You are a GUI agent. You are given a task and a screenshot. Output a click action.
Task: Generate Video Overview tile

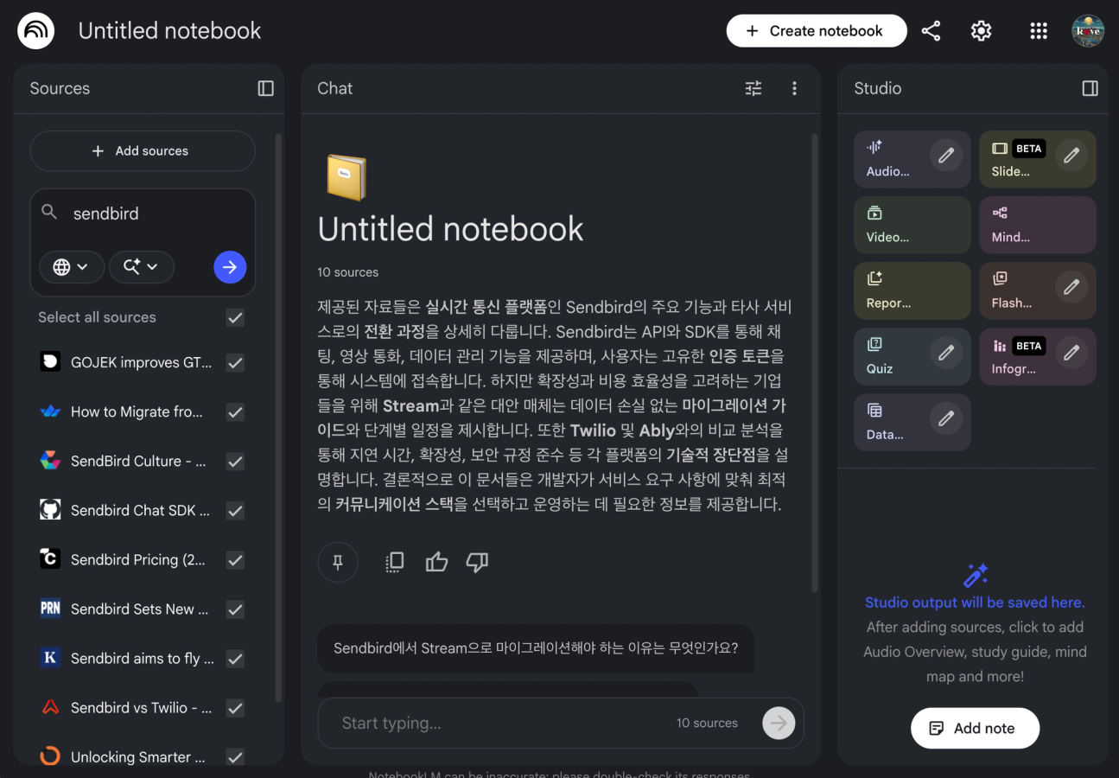click(x=912, y=225)
